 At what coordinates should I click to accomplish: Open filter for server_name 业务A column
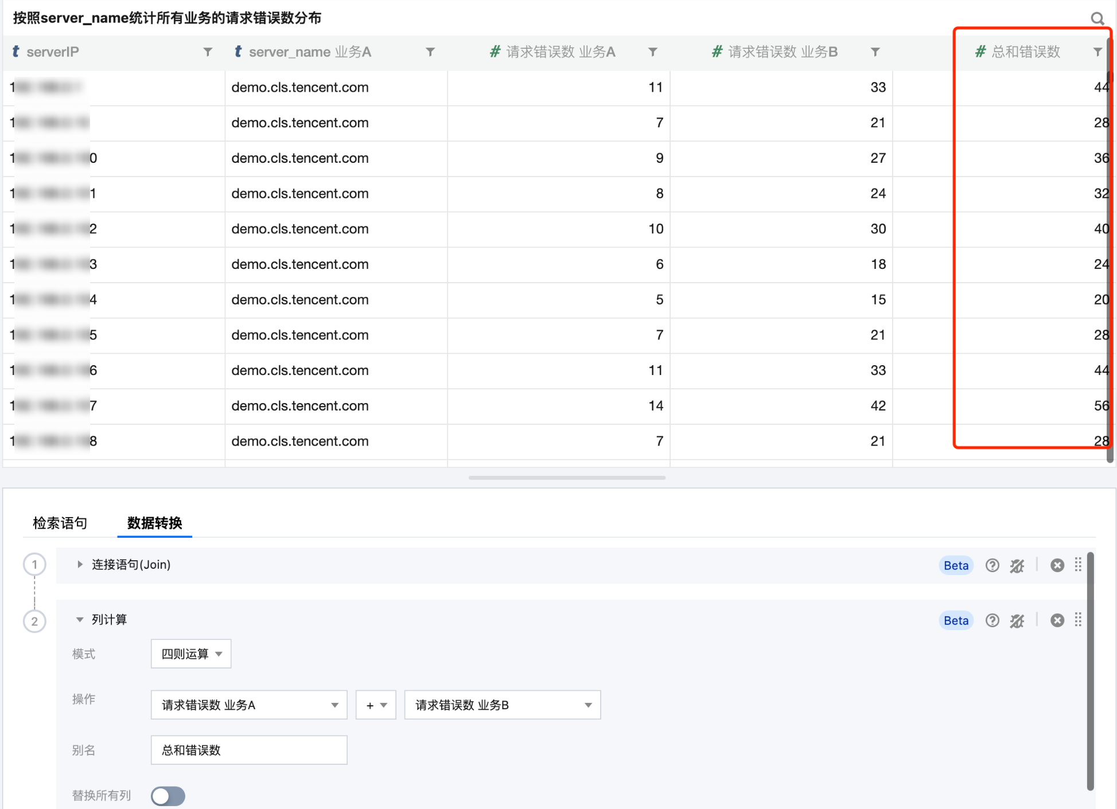point(430,52)
